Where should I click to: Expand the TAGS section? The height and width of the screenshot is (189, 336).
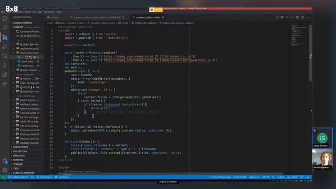pyautogui.click(x=27, y=169)
